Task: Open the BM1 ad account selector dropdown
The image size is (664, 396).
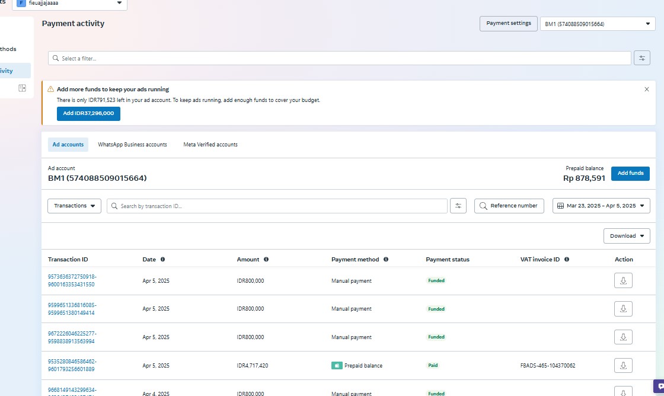Action: [598, 24]
